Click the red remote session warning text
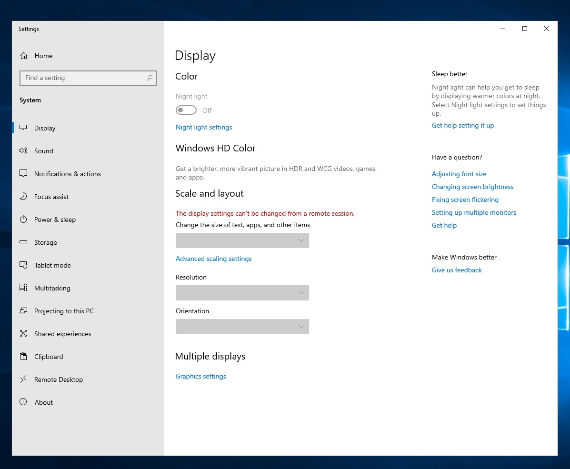Viewport: 570px width, 469px height. tap(265, 213)
